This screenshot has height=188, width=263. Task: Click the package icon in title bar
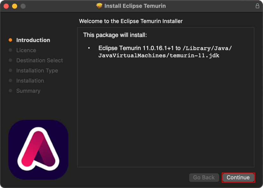tap(99, 6)
